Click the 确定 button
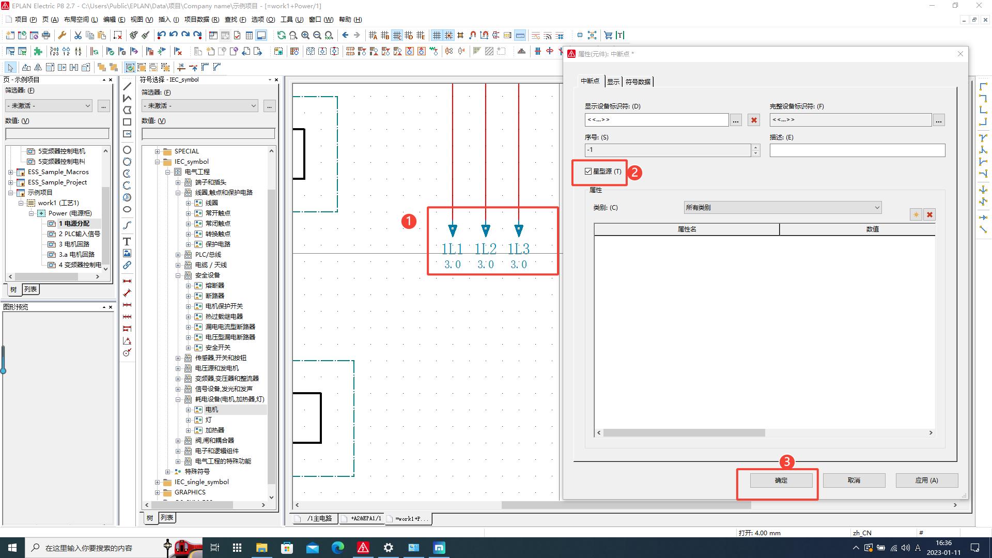Screen dimensions: 992x558 coord(781,480)
